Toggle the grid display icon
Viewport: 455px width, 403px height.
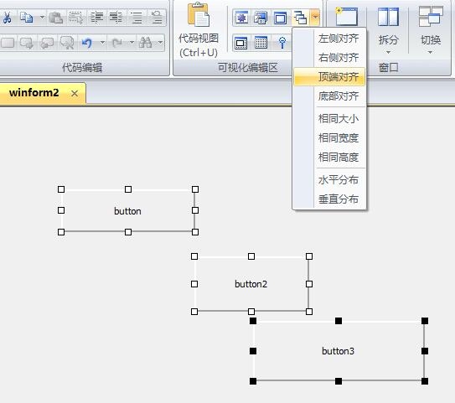tap(261, 43)
